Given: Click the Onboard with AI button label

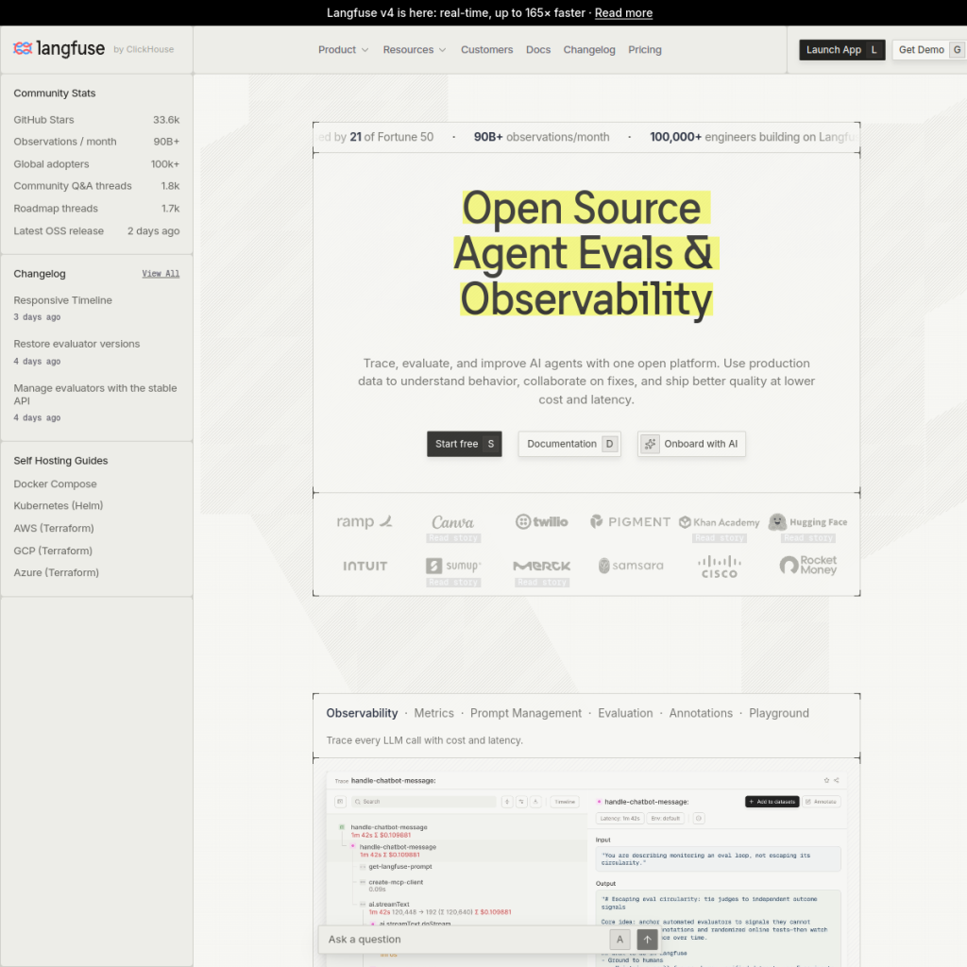Looking at the screenshot, I should coord(701,444).
